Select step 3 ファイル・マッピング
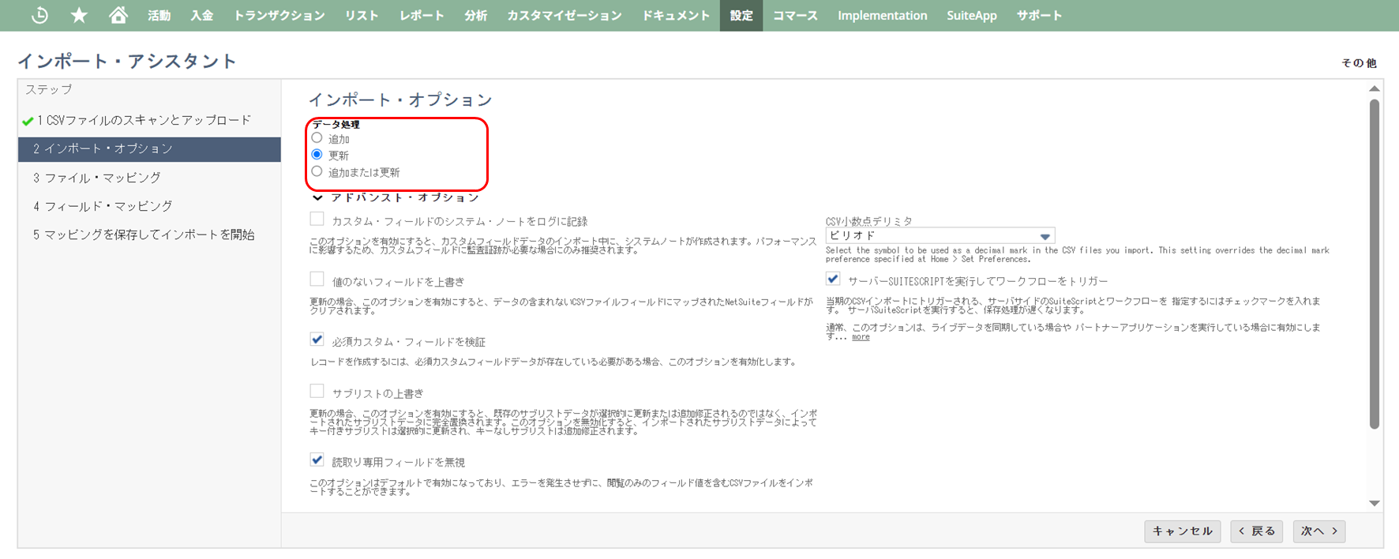This screenshot has height=559, width=1399. [x=97, y=178]
